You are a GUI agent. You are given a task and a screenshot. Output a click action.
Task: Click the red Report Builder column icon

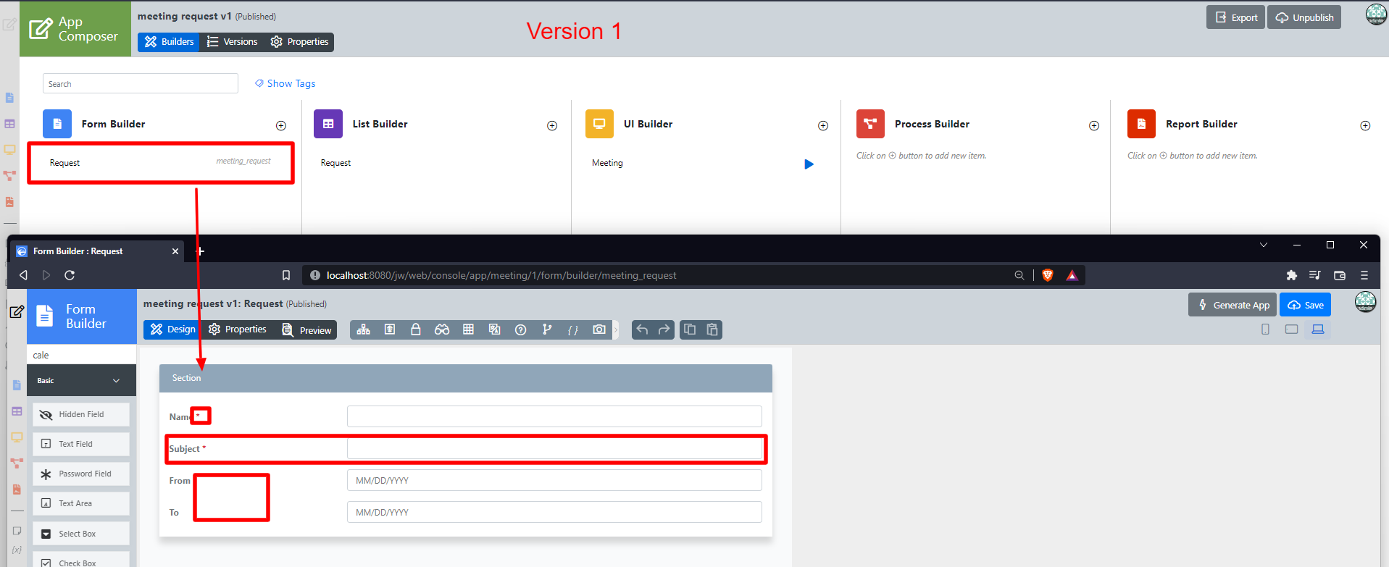point(1141,124)
